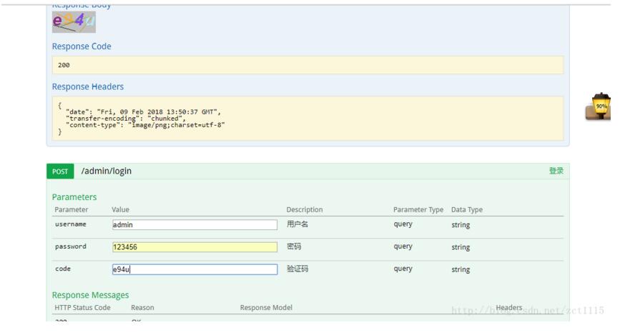Click the code parameter label
Screen dimensions: 620x335
[x=63, y=269]
